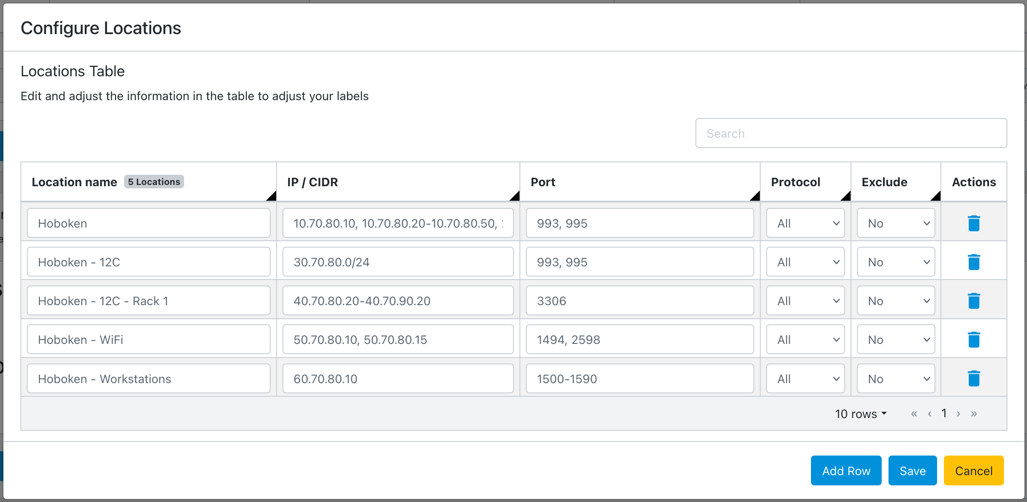Screen dimensions: 1027x502
Task: Edit IP field starting 10.70.80.10
Action: (x=398, y=223)
